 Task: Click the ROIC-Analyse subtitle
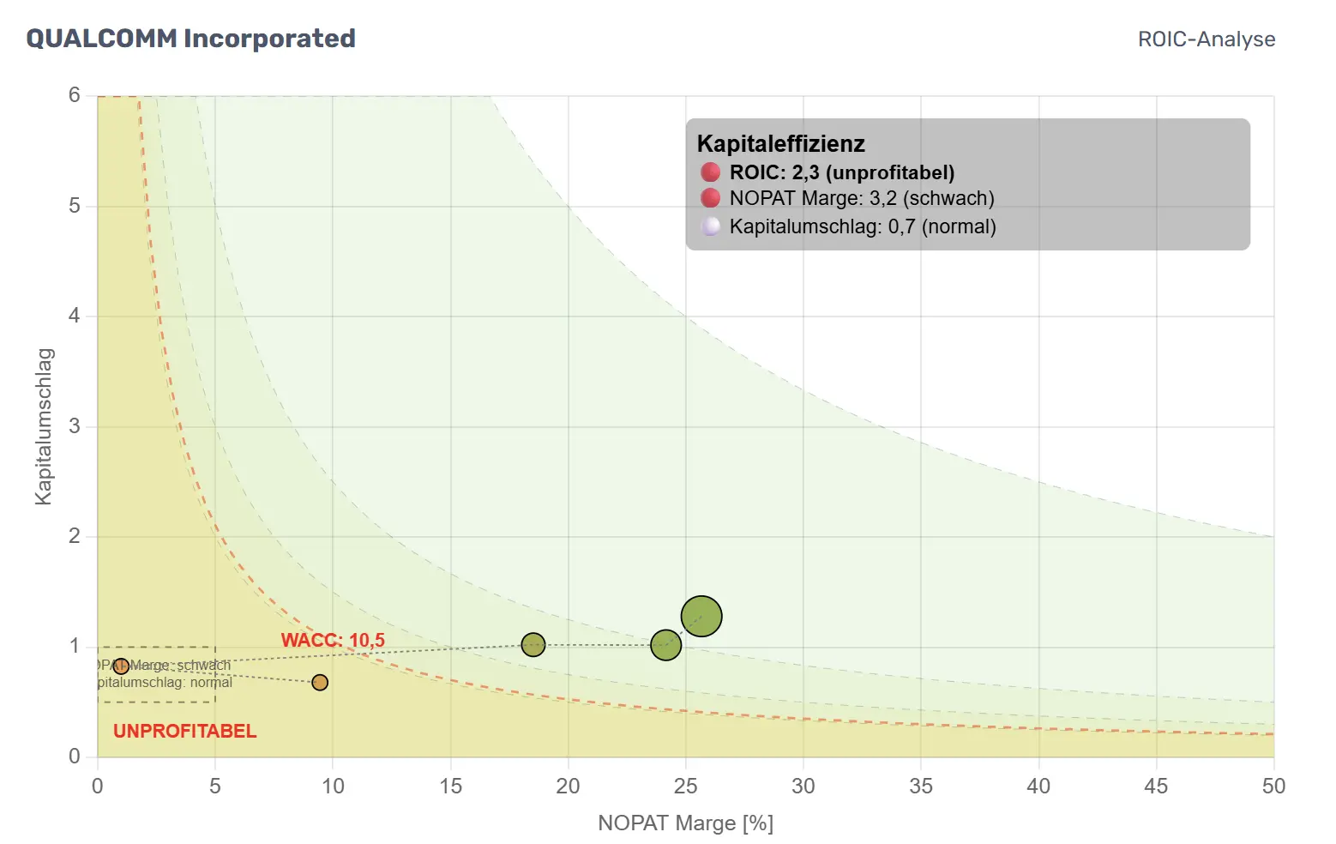click(1206, 39)
